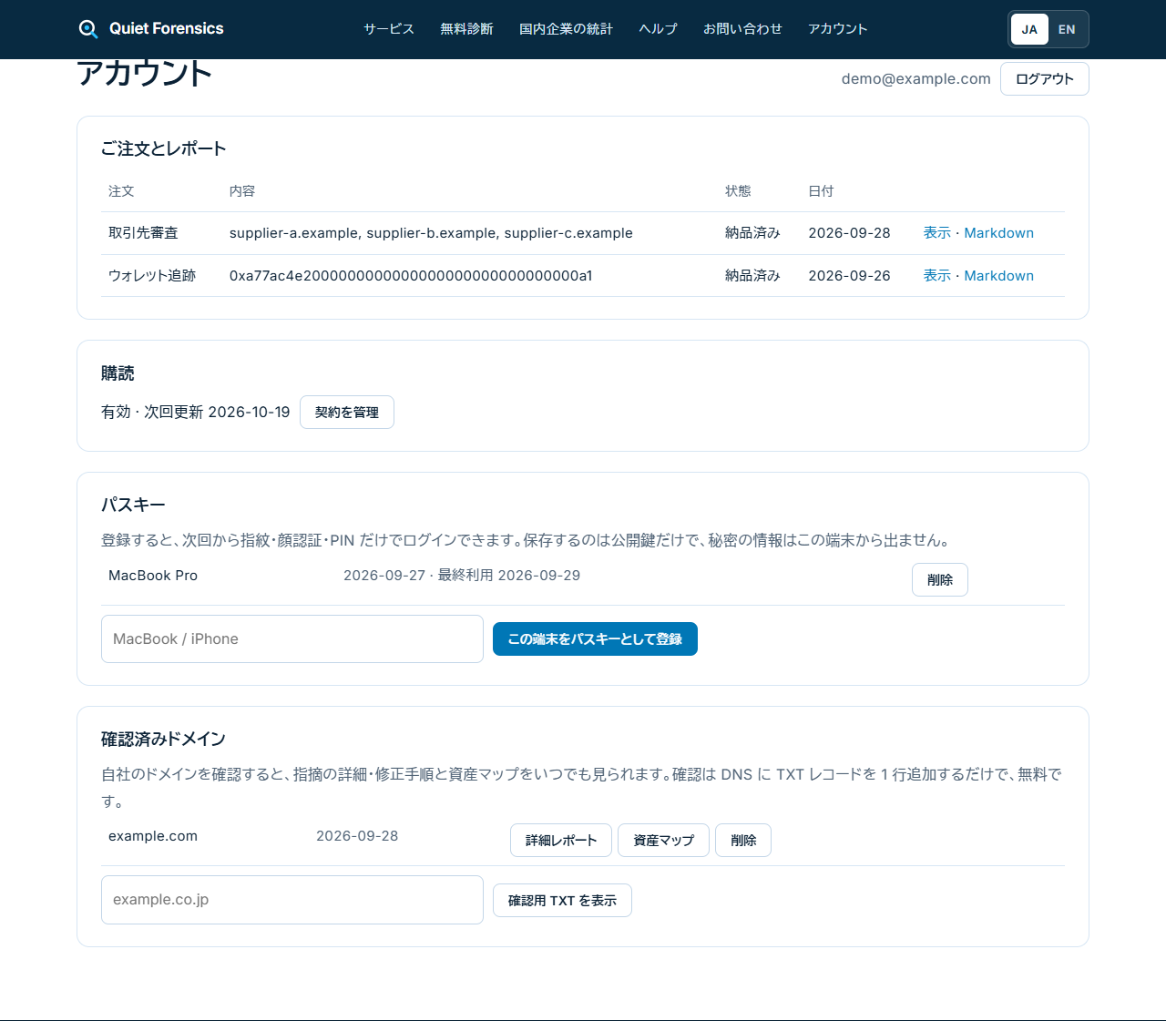Click この端末をパスキーとして登録 button
The width and height of the screenshot is (1166, 1021).
click(x=595, y=639)
